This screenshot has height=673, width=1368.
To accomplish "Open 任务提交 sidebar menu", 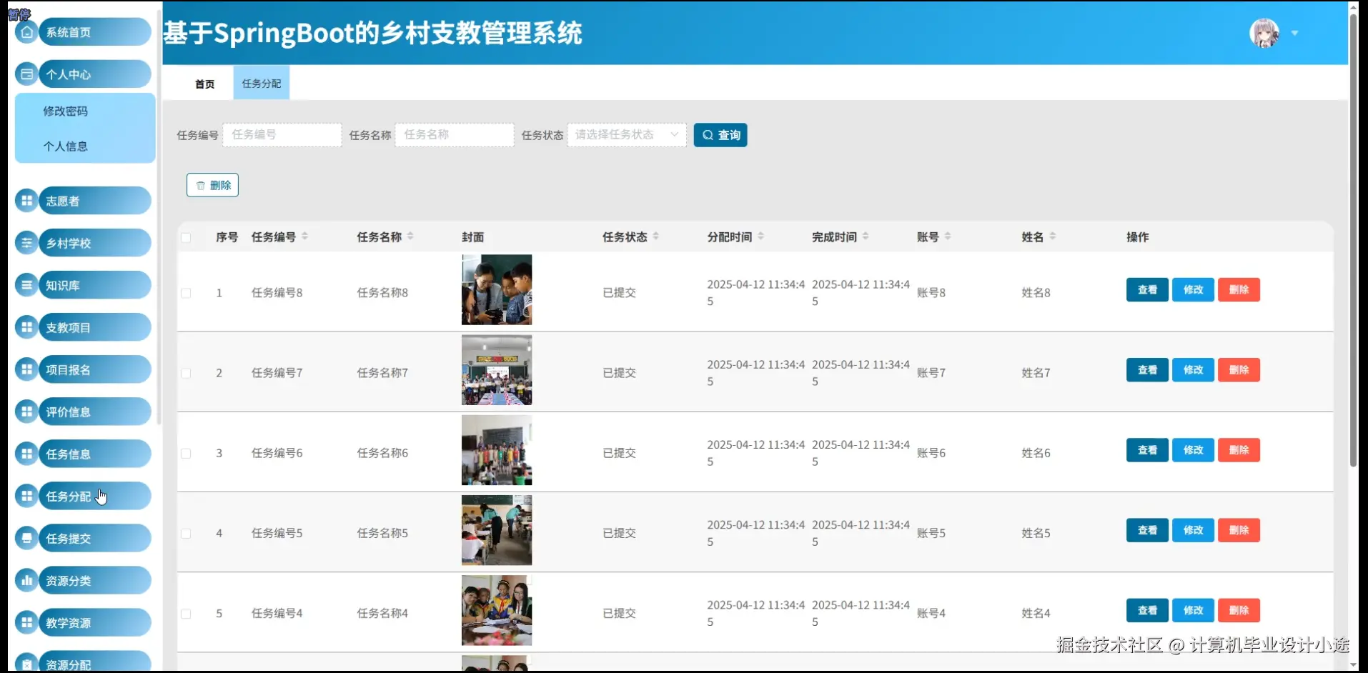I will (x=94, y=538).
